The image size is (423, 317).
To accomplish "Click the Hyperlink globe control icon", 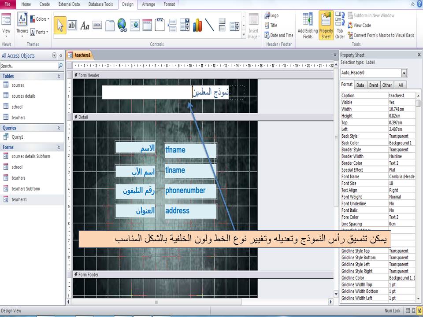I will [122, 25].
